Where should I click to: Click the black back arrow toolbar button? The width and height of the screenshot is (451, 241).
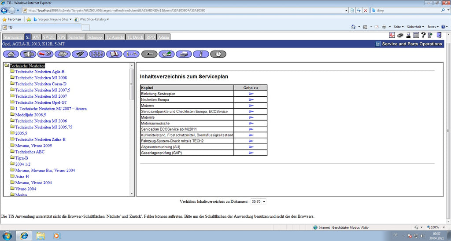point(149,54)
